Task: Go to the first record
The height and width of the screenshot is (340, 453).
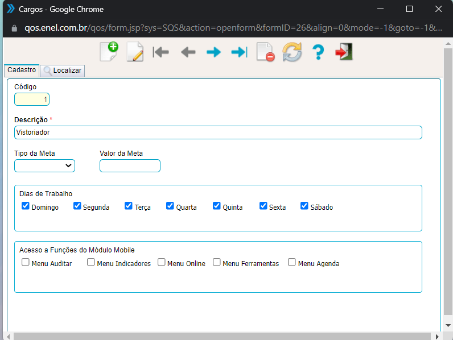Action: click(161, 52)
